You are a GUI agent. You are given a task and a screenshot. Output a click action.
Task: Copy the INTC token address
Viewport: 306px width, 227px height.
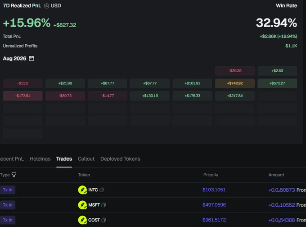pyautogui.click(x=102, y=190)
